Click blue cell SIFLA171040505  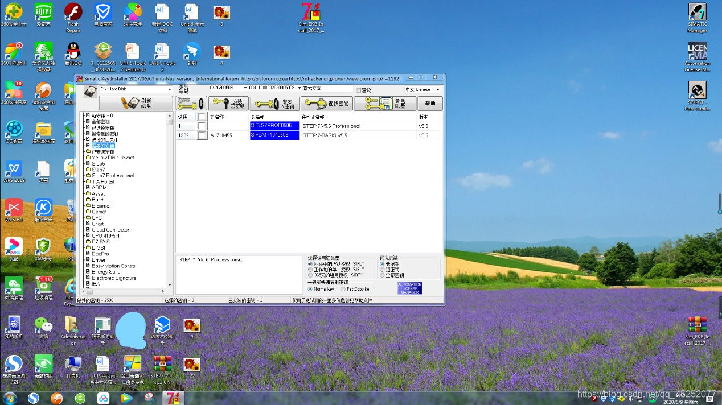click(274, 135)
